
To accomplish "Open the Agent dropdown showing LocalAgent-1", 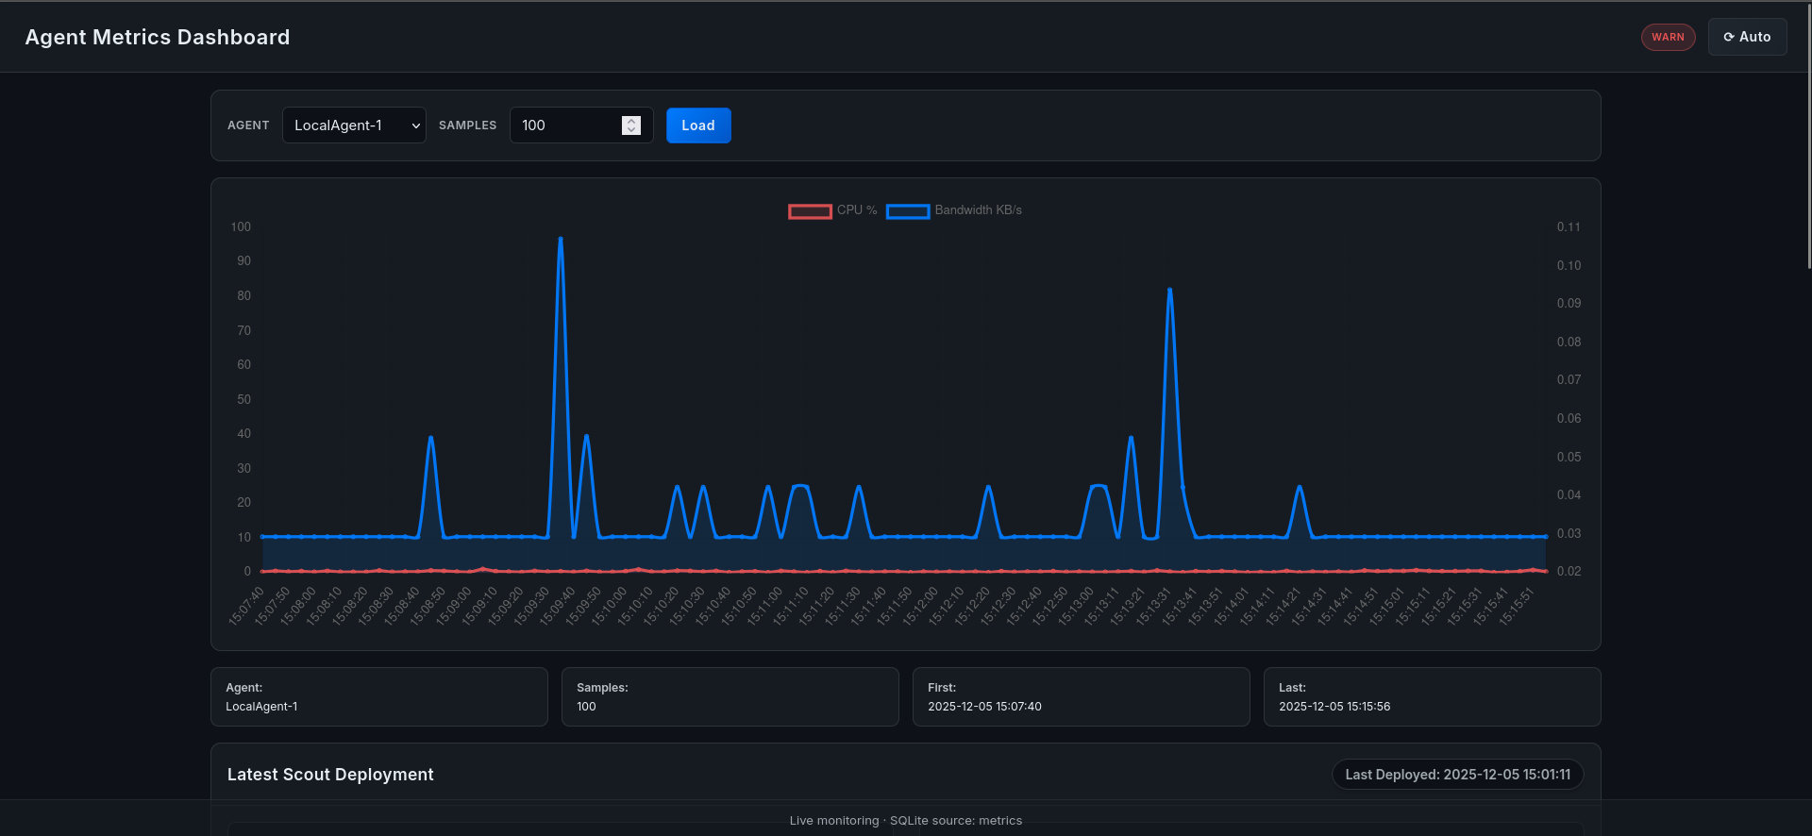I will (354, 125).
